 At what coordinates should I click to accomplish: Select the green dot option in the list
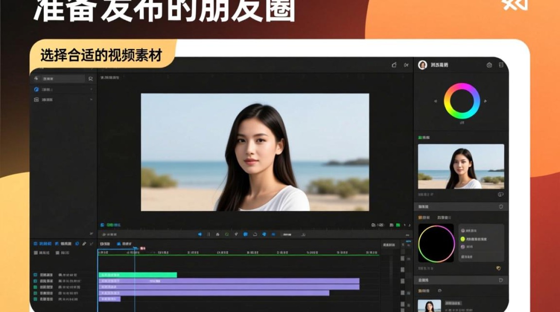coord(462,239)
